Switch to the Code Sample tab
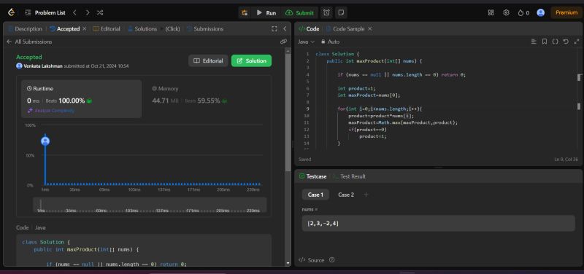This screenshot has width=584, height=274. [x=345, y=29]
